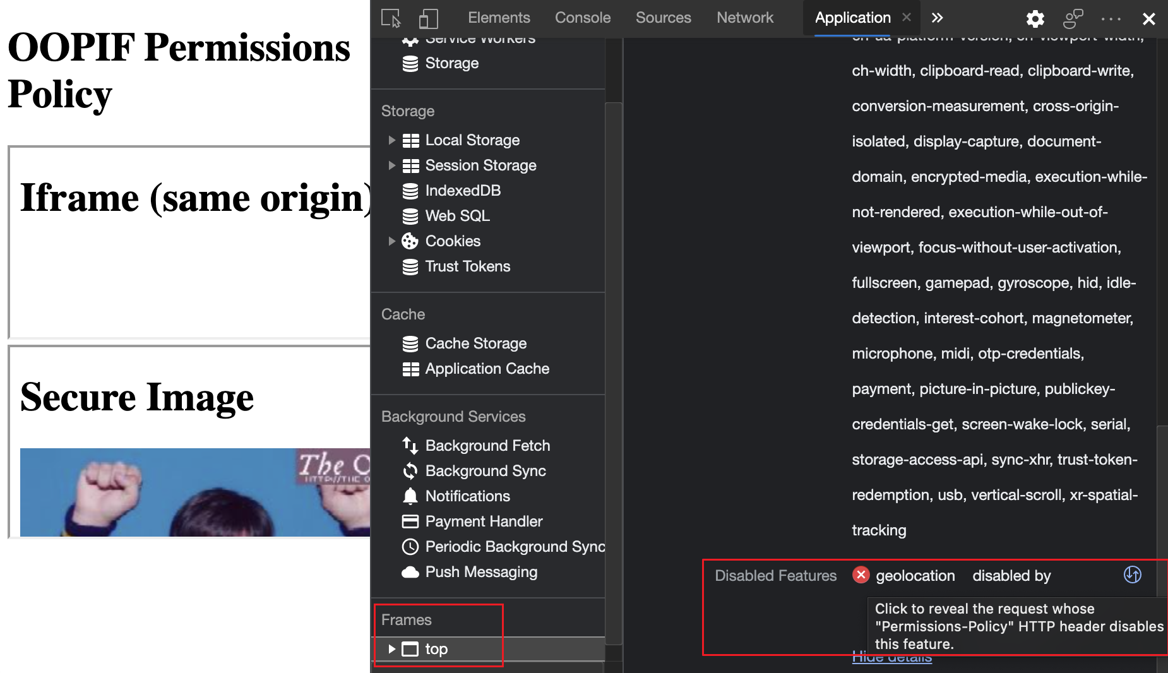Open Push Messaging in Background Services

[x=481, y=572]
